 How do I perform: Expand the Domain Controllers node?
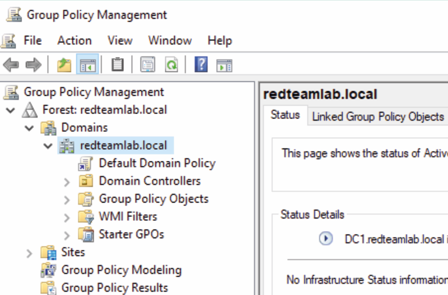67,182
